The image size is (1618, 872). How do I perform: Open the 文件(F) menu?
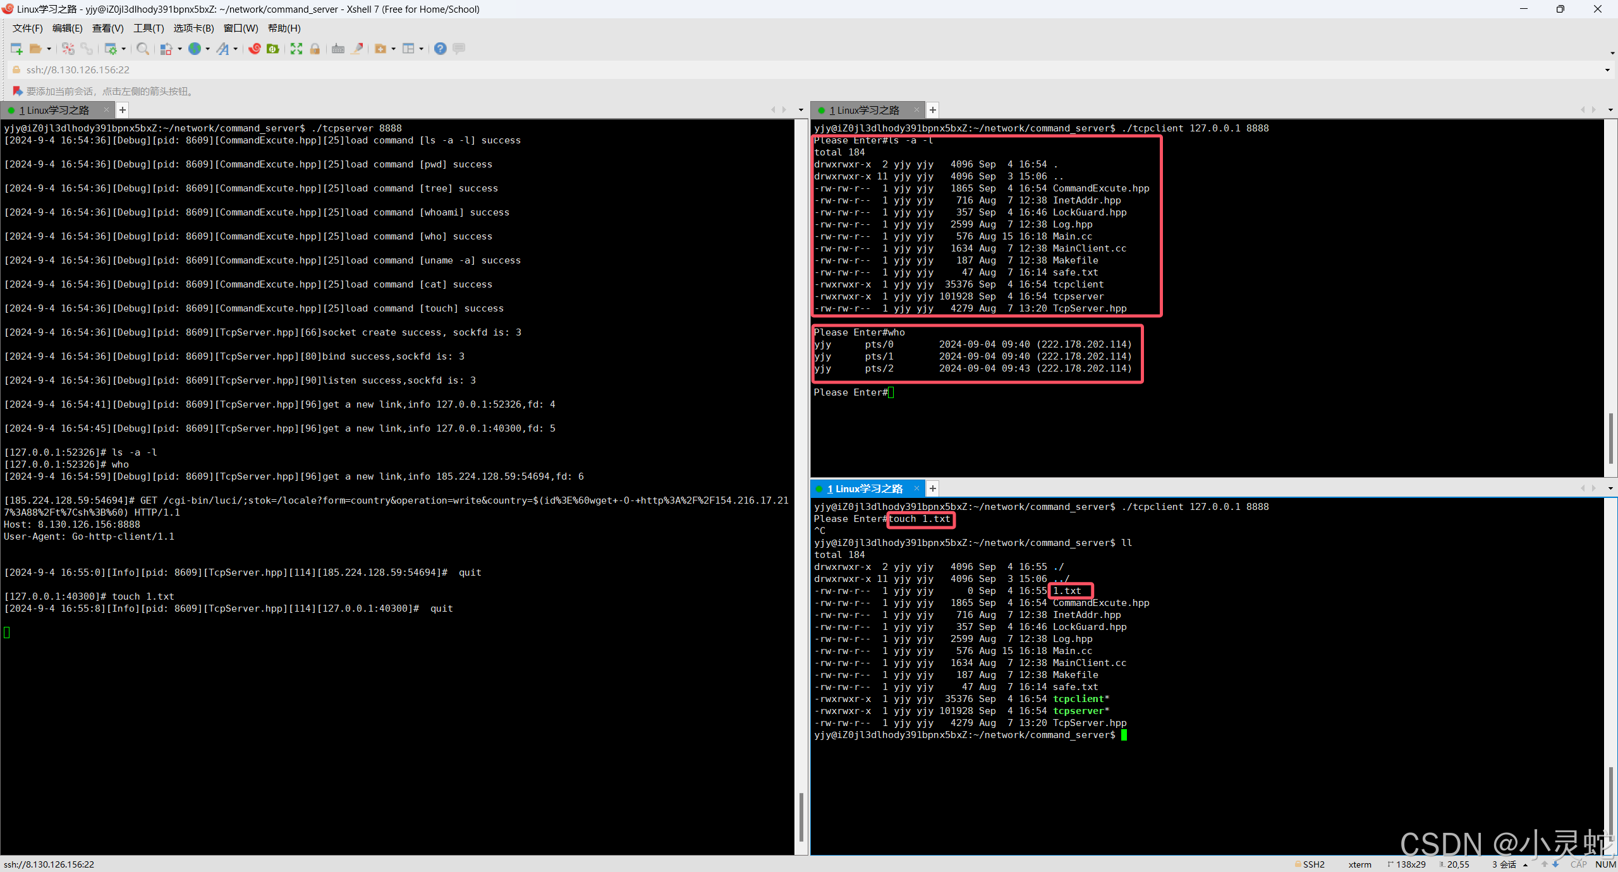tap(27, 28)
